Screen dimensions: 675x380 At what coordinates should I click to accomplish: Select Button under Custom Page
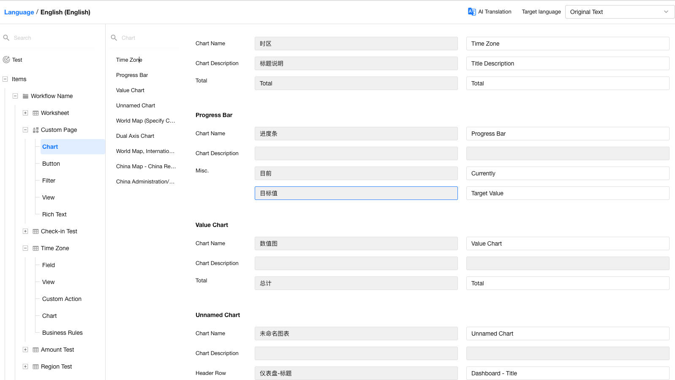point(51,164)
